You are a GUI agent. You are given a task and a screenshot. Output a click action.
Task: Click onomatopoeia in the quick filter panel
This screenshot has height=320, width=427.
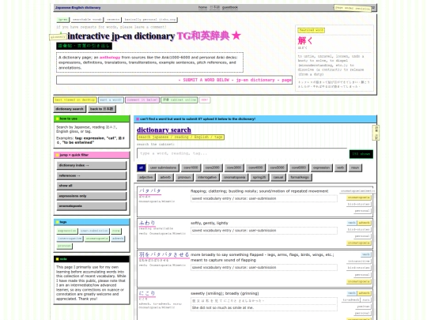(92, 206)
